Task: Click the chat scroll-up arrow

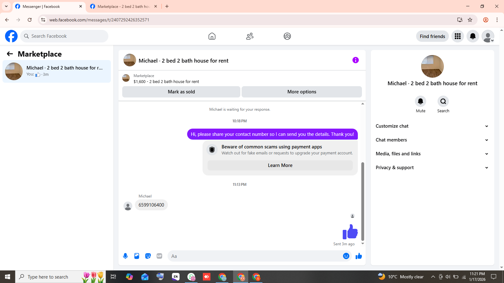Action: point(363,103)
